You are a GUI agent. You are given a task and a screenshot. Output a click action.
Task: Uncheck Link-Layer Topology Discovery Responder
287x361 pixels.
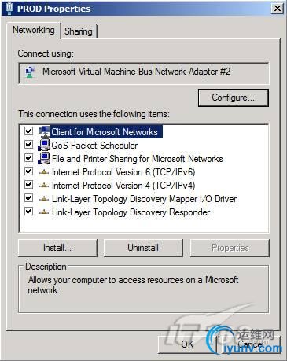[28, 212]
